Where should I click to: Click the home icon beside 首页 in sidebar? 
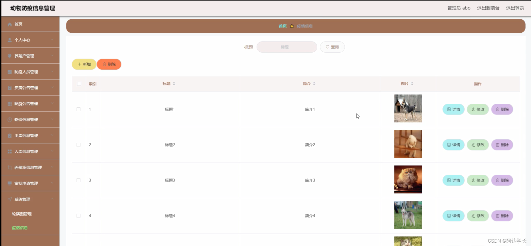pos(10,24)
